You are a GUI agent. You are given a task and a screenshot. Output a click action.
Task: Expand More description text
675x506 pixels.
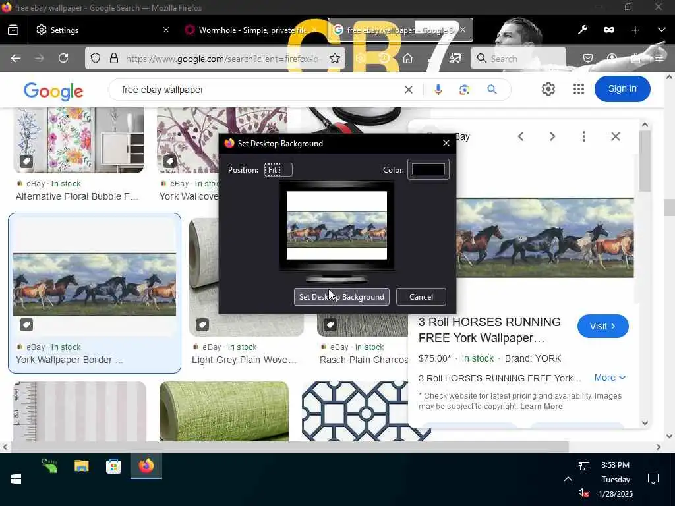(x=610, y=378)
